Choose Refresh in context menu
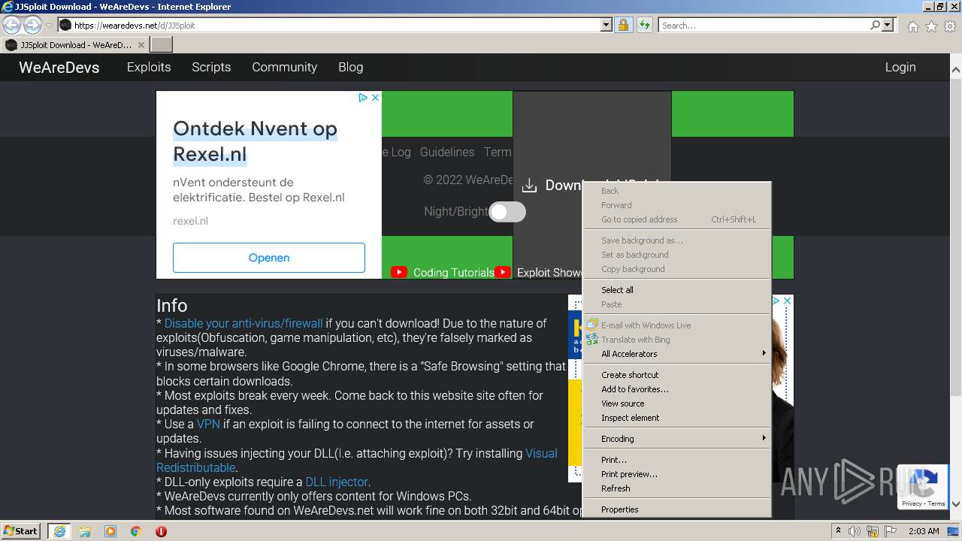This screenshot has height=541, width=962. click(x=677, y=488)
